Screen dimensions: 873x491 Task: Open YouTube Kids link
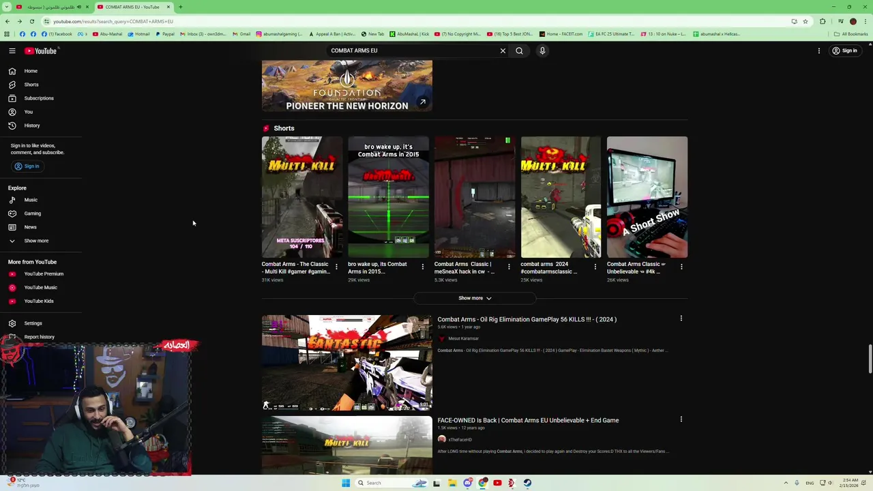(x=39, y=301)
